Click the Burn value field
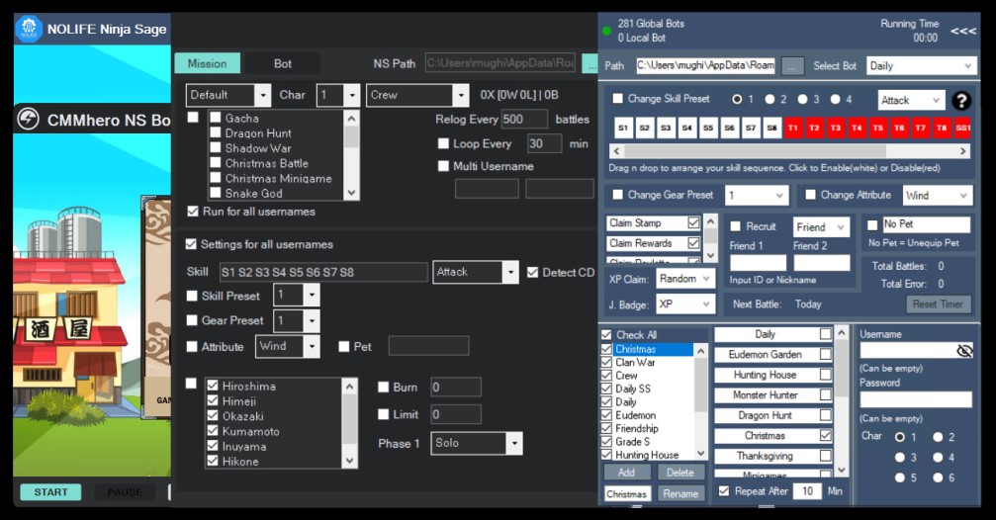This screenshot has width=996, height=520. click(455, 388)
